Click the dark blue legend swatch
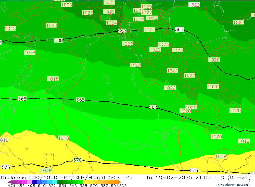 coord(34,182)
